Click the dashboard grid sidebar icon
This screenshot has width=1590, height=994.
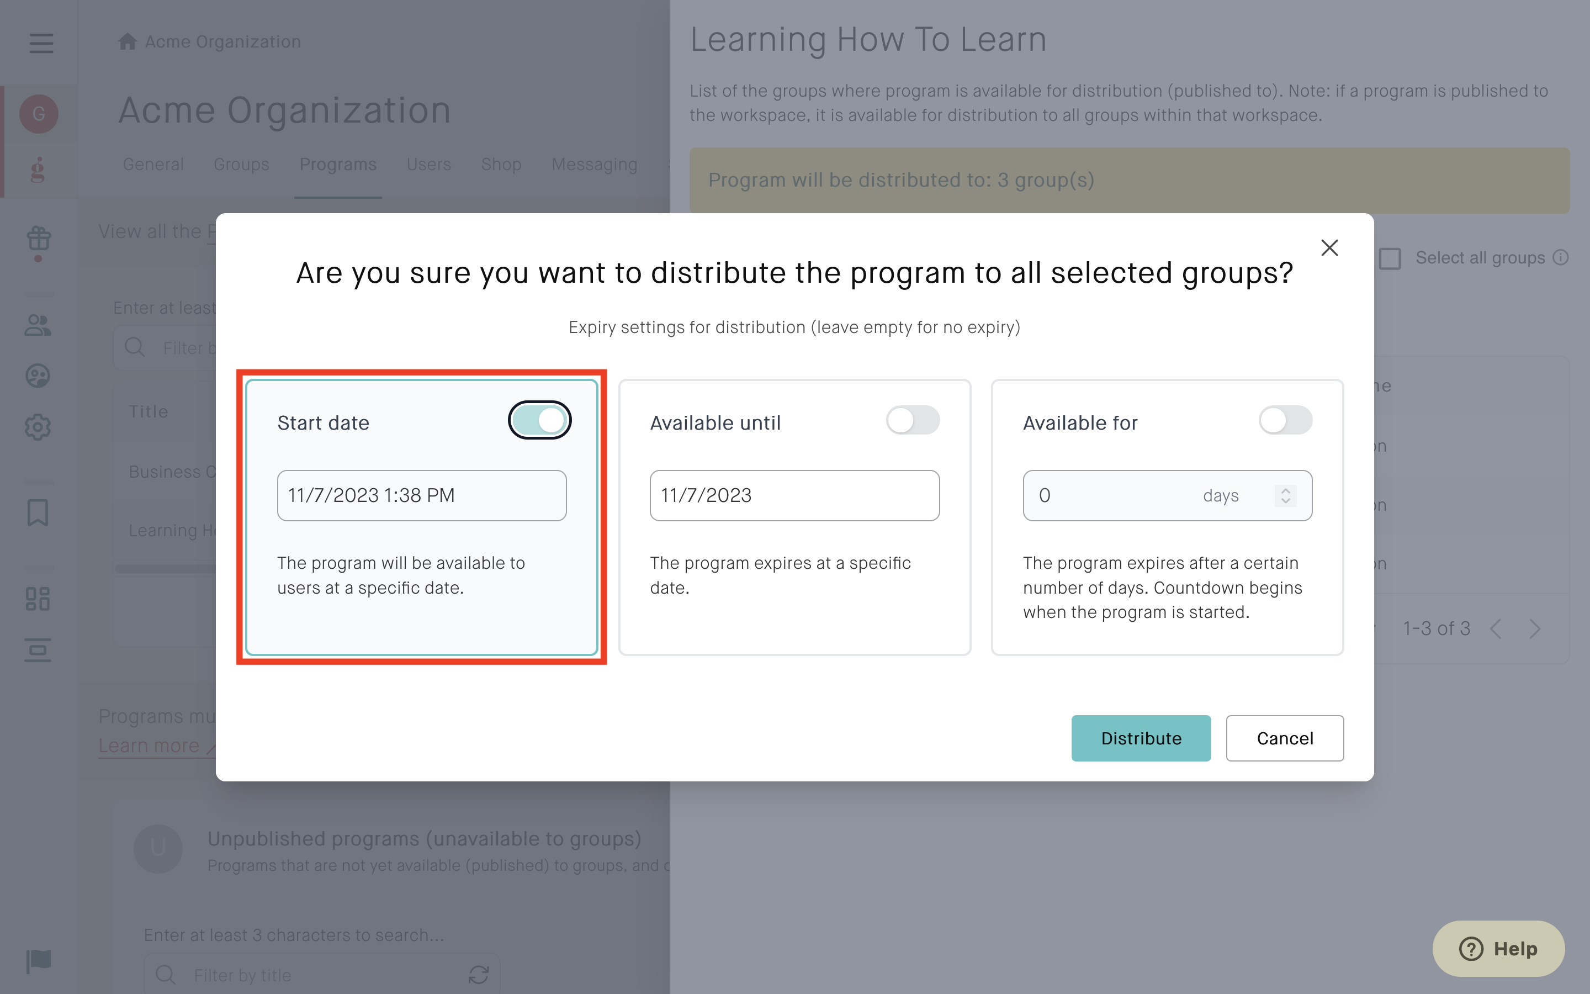pyautogui.click(x=38, y=598)
